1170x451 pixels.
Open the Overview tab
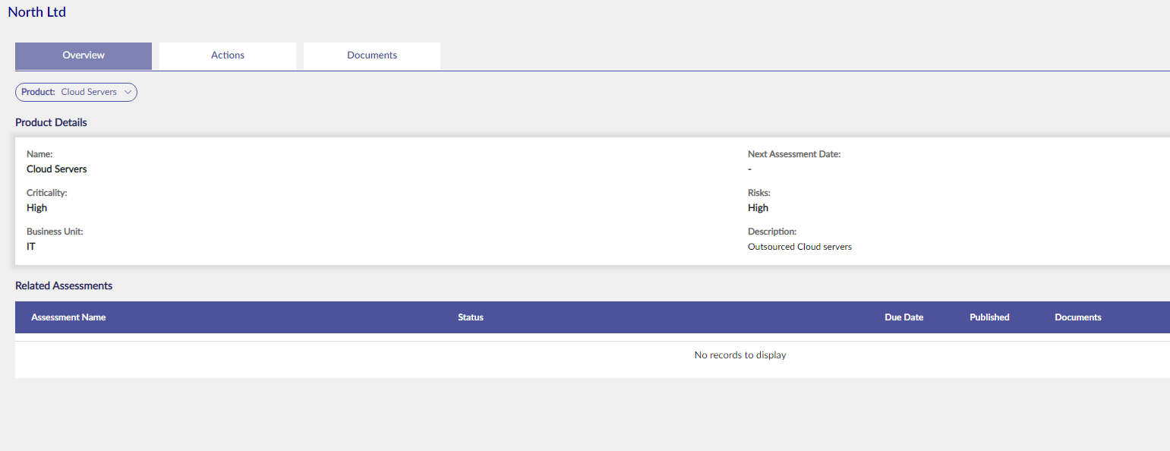(84, 55)
